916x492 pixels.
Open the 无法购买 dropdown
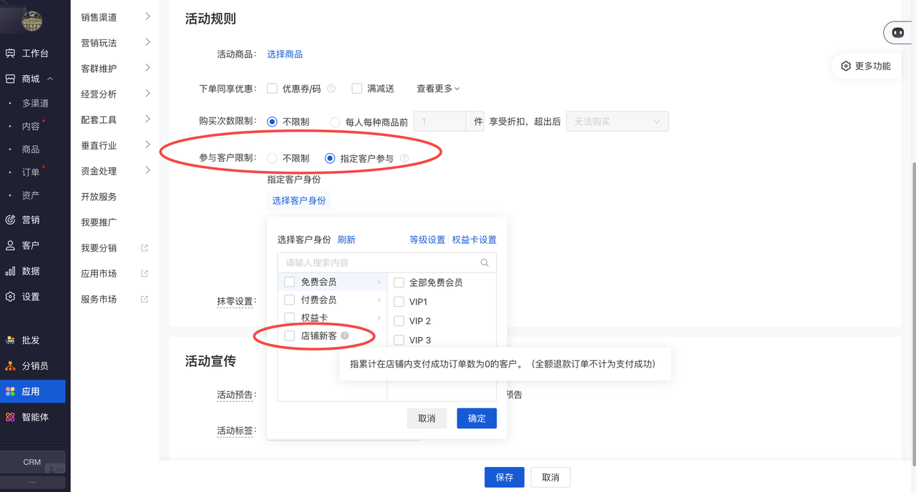click(617, 122)
